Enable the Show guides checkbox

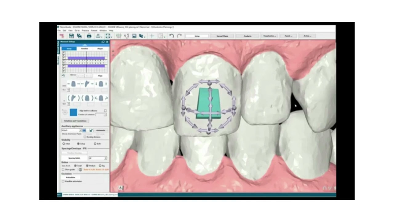[x=63, y=170]
